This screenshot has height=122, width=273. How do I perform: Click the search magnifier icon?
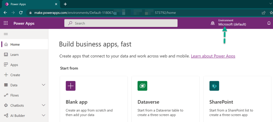[70, 23]
